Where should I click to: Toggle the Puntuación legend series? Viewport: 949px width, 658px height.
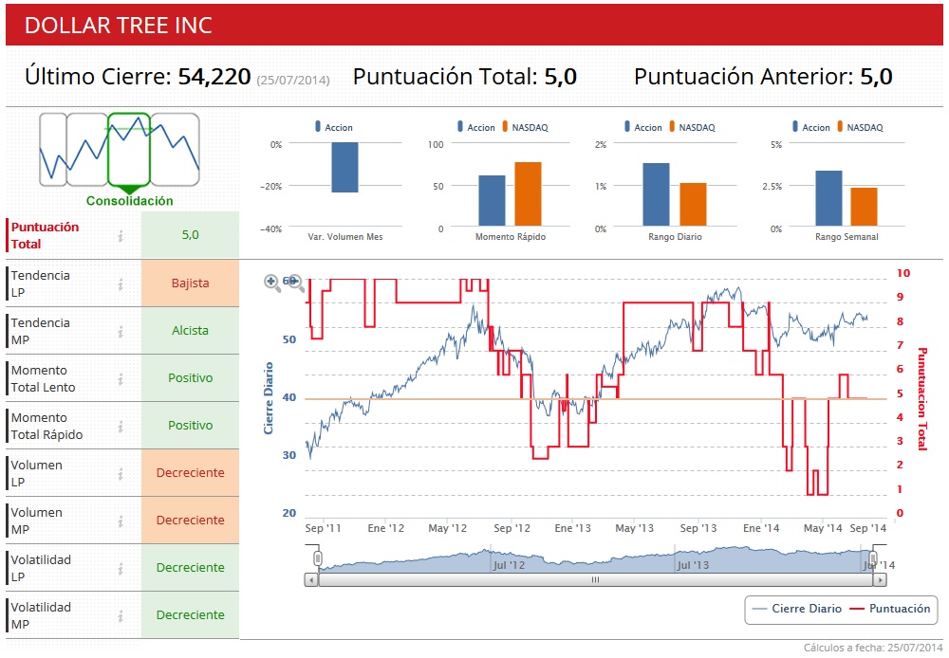point(890,609)
